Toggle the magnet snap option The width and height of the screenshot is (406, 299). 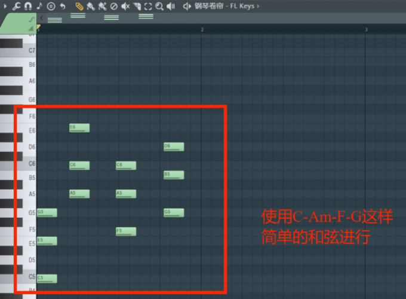pyautogui.click(x=28, y=6)
